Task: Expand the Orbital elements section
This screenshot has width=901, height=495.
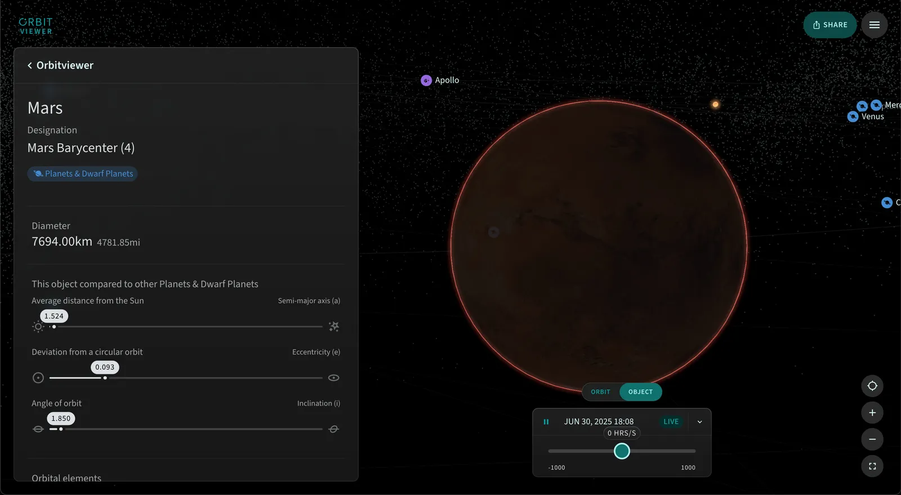Action: [66, 478]
